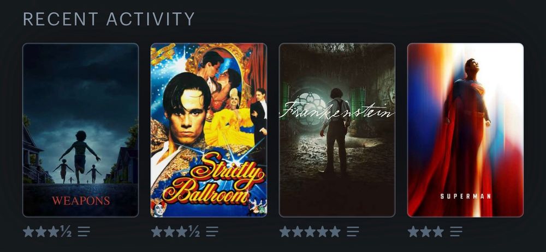Click the Frankenstein script title on poster
Image resolution: width=546 pixels, height=252 pixels.
click(x=337, y=110)
